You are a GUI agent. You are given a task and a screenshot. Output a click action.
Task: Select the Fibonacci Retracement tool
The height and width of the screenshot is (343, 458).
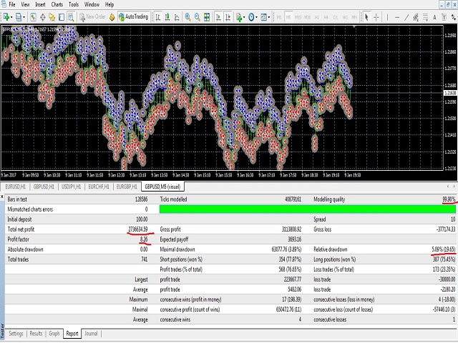(425, 17)
